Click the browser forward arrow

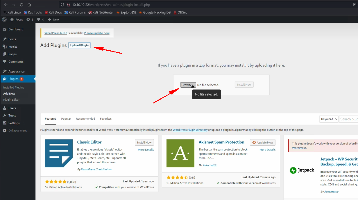coord(14,5)
